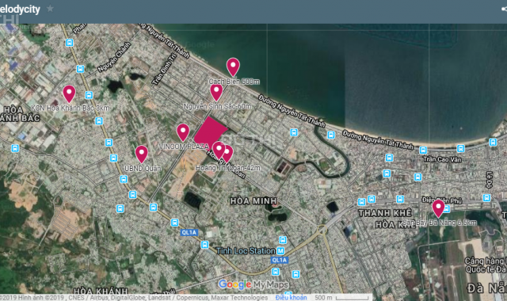Click the share icon in header
This screenshot has height=301, width=507.
504,9
